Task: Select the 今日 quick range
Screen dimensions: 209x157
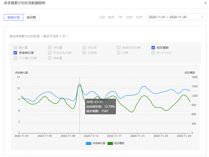Action: click(x=102, y=17)
